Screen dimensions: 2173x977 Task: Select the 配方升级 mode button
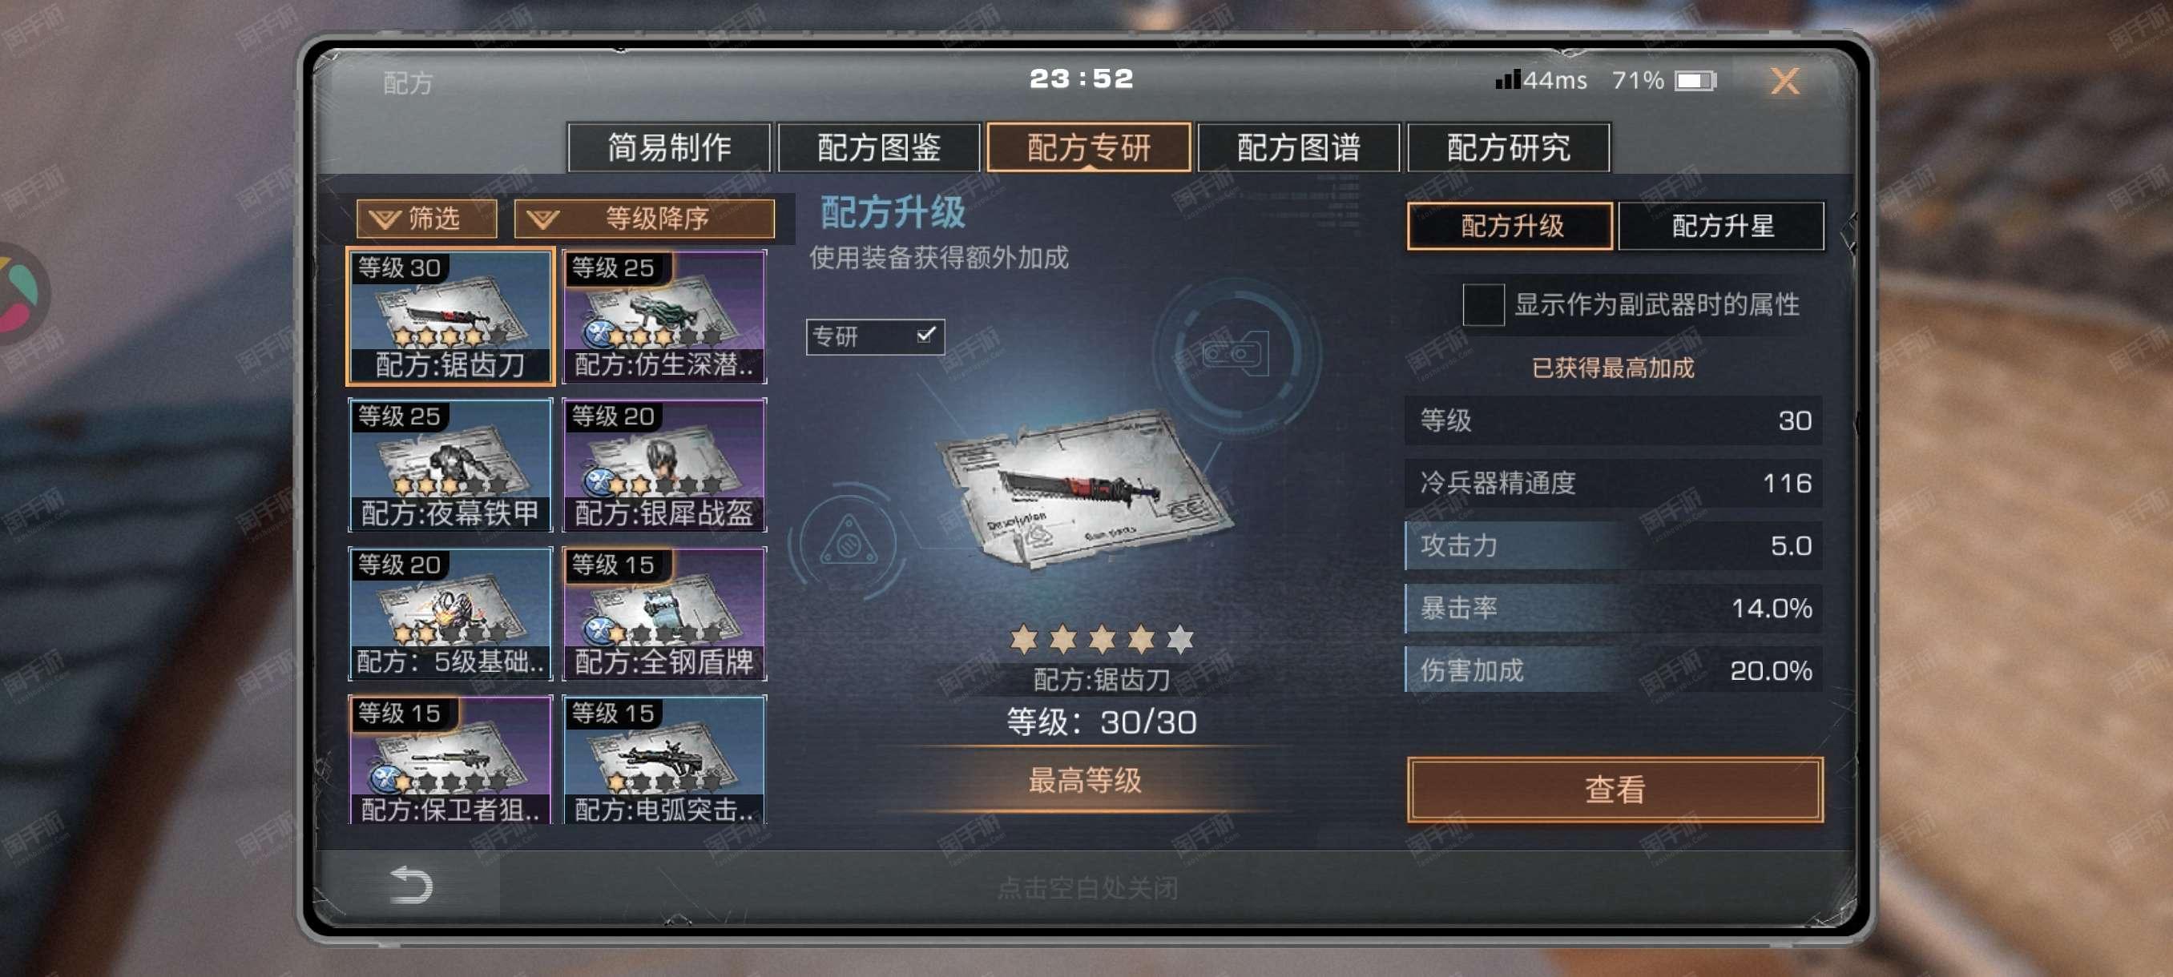(x=1510, y=226)
